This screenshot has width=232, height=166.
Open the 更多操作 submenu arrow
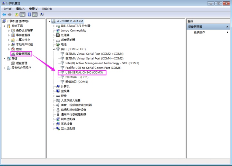pyautogui.click(x=227, y=32)
